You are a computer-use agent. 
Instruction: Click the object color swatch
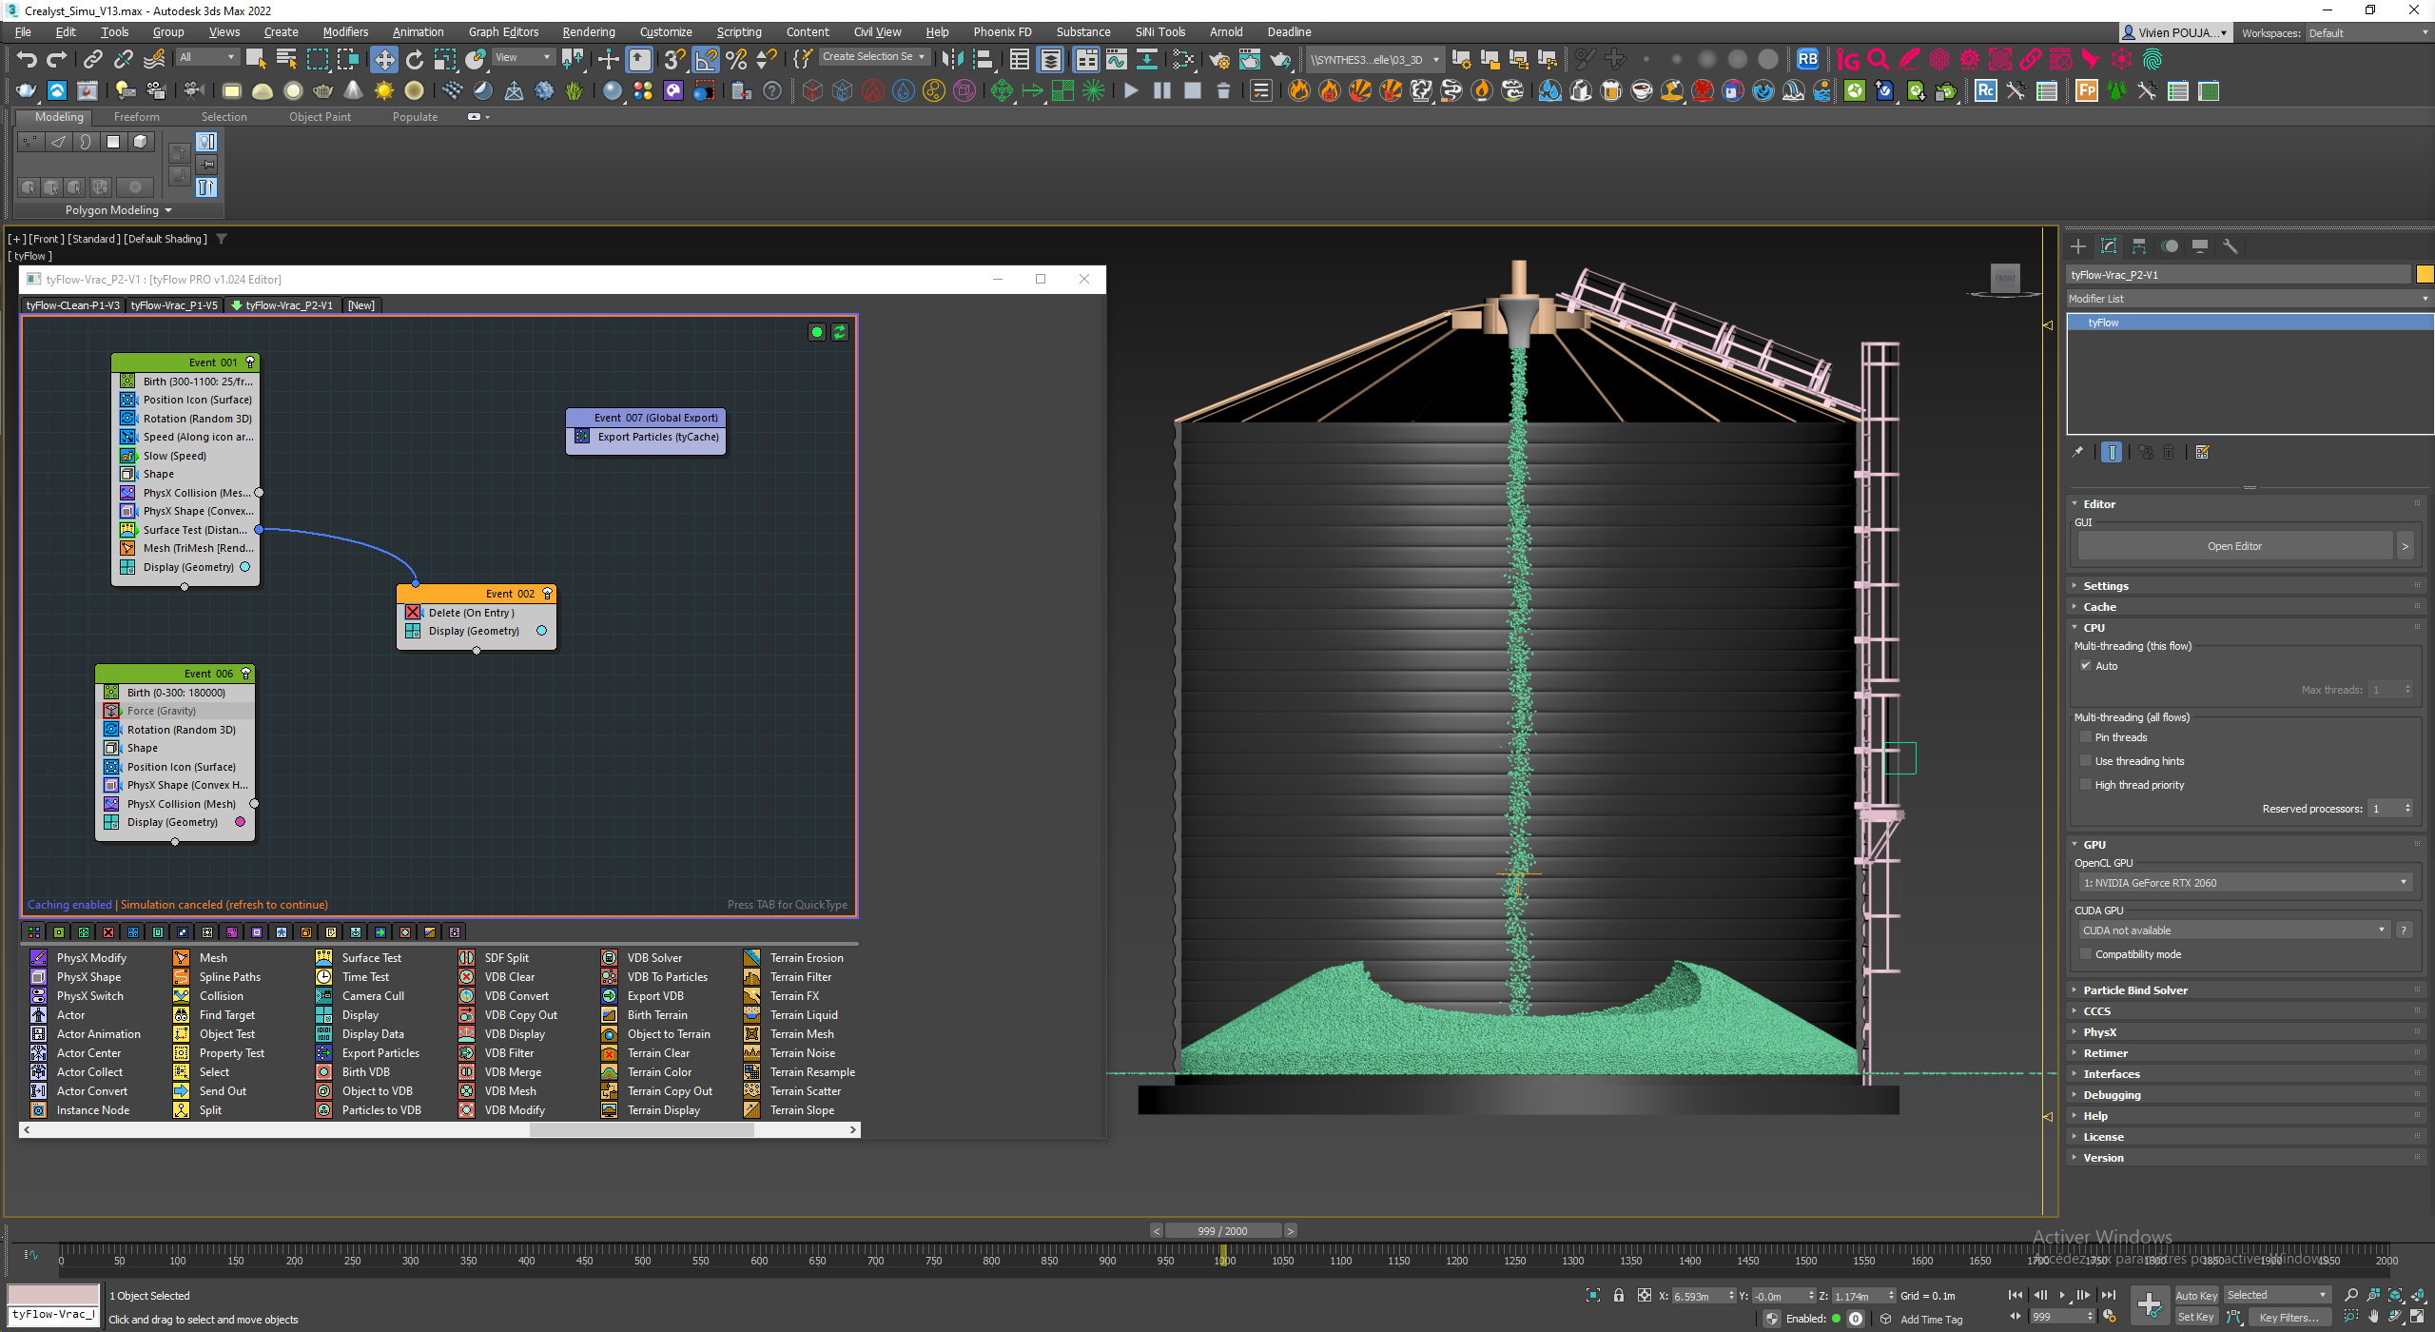pos(2425,275)
